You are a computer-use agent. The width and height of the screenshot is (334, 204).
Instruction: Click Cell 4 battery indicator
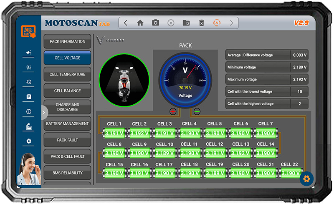(190, 133)
